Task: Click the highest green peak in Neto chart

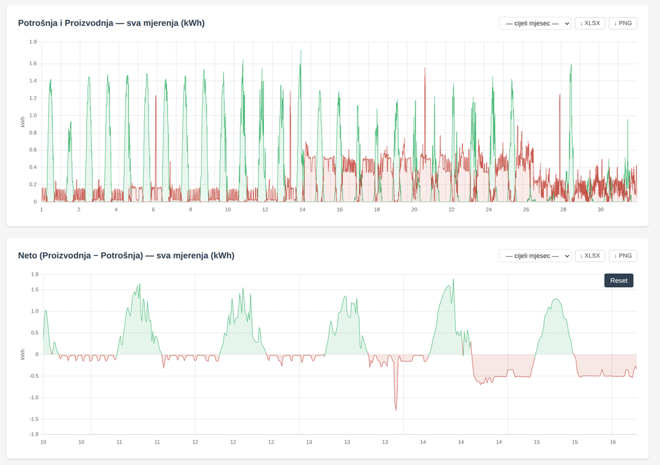Action: [453, 280]
